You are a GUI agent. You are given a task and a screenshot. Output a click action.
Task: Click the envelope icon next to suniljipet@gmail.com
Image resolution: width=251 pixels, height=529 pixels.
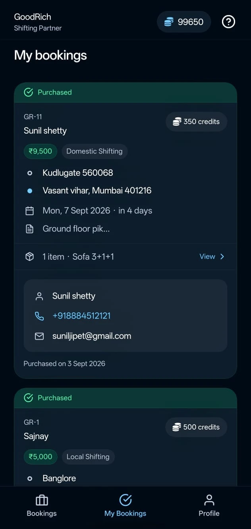tap(39, 336)
